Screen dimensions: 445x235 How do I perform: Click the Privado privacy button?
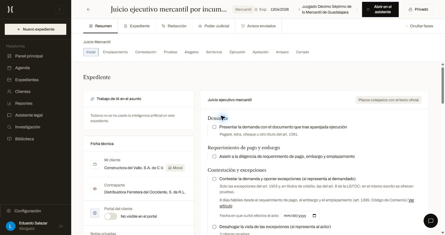pos(418,9)
